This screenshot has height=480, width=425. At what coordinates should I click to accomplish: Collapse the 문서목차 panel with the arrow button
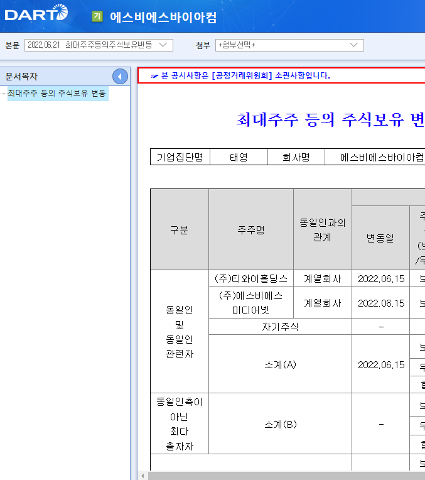(x=120, y=77)
